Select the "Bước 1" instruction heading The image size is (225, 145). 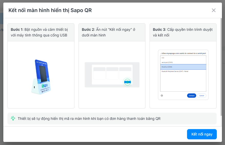pos(39,32)
